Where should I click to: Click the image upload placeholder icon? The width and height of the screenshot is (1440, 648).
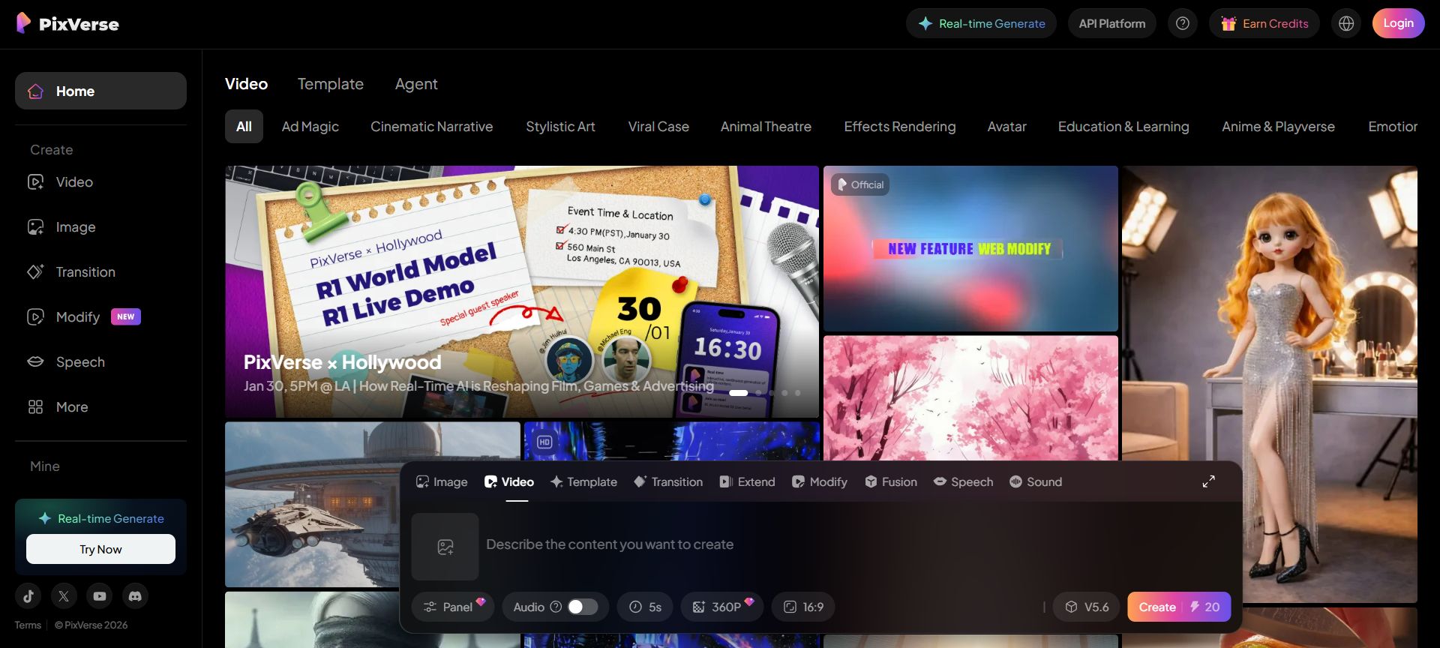click(445, 547)
